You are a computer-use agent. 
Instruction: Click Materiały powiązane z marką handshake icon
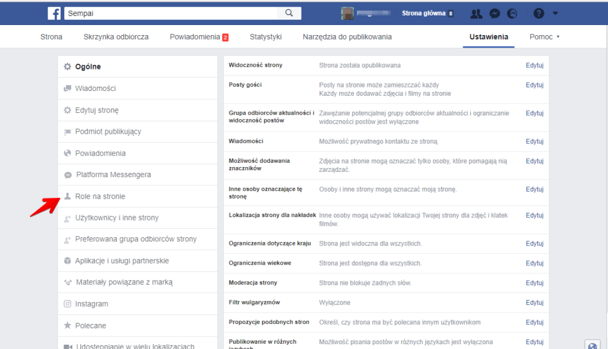68,282
